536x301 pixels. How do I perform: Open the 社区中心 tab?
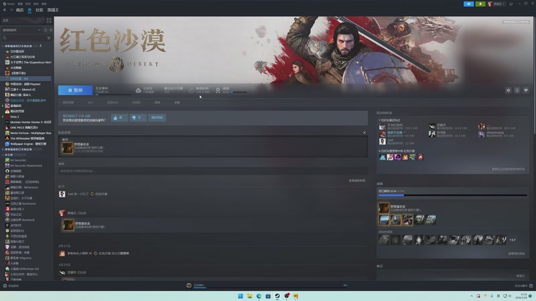(x=113, y=102)
